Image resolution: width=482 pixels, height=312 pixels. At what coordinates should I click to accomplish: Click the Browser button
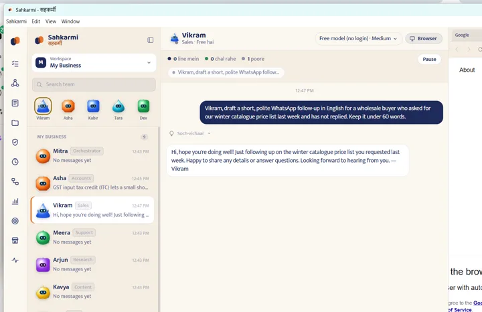click(x=424, y=38)
